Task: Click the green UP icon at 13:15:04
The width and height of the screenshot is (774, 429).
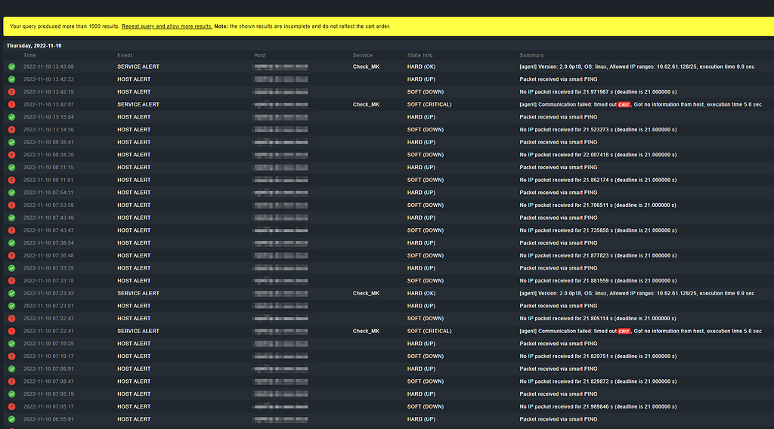Action: click(x=11, y=117)
